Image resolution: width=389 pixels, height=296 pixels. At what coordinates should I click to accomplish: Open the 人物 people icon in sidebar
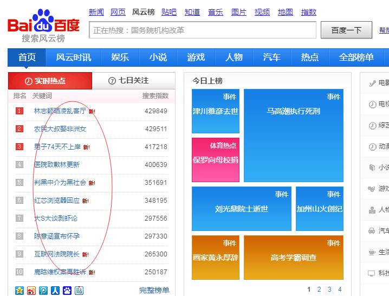click(x=372, y=210)
